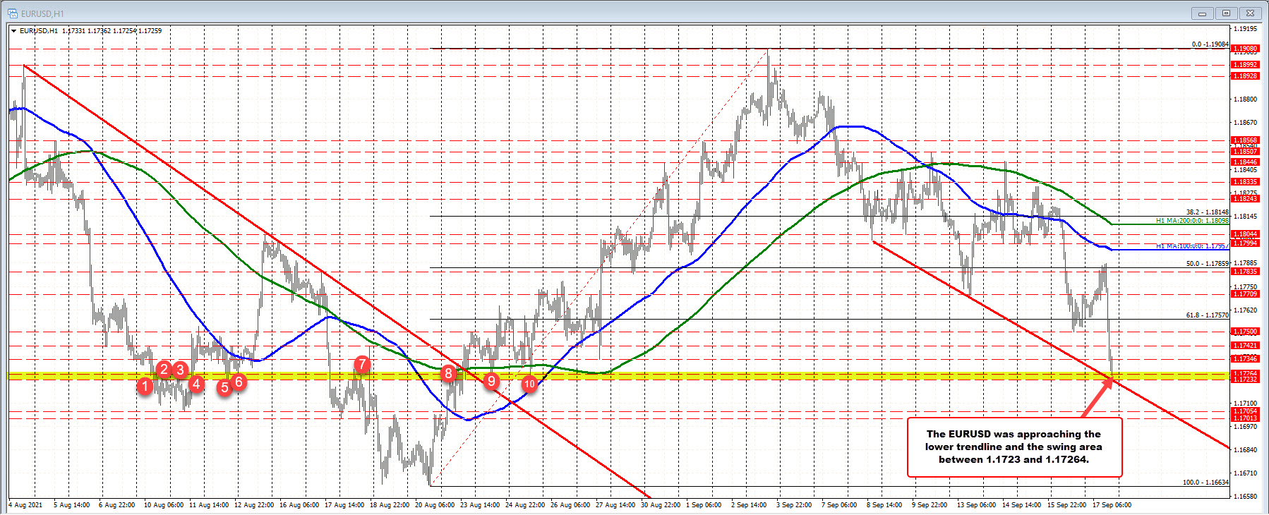Click the 100.0 - 1.16634 Fibonacci label
The image size is (1269, 515).
click(x=1205, y=483)
